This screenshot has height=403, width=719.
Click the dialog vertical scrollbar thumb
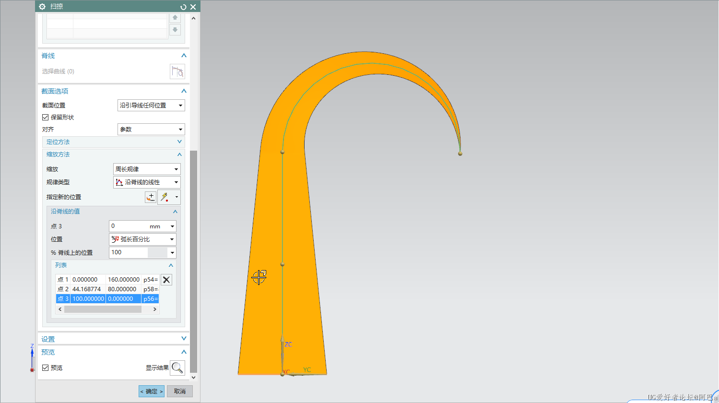(193, 261)
